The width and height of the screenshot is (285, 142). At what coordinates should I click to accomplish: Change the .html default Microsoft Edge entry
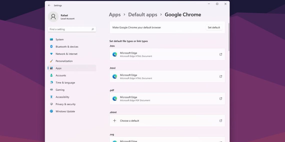click(x=167, y=76)
